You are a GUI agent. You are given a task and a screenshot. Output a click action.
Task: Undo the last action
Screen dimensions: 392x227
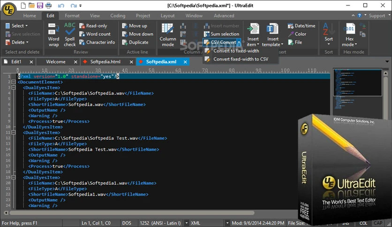coord(61,6)
